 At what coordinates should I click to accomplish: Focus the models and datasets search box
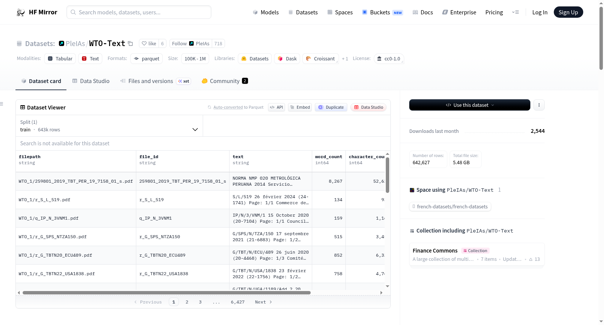139,12
